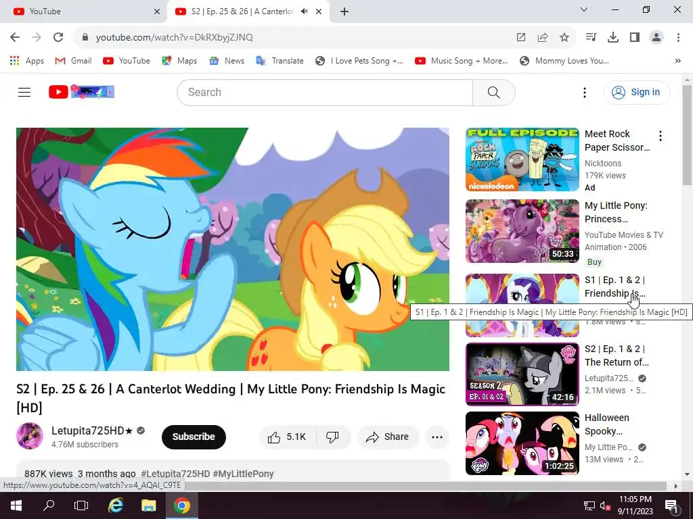
Task: Click vertical page scrollbar
Action: (x=687, y=134)
